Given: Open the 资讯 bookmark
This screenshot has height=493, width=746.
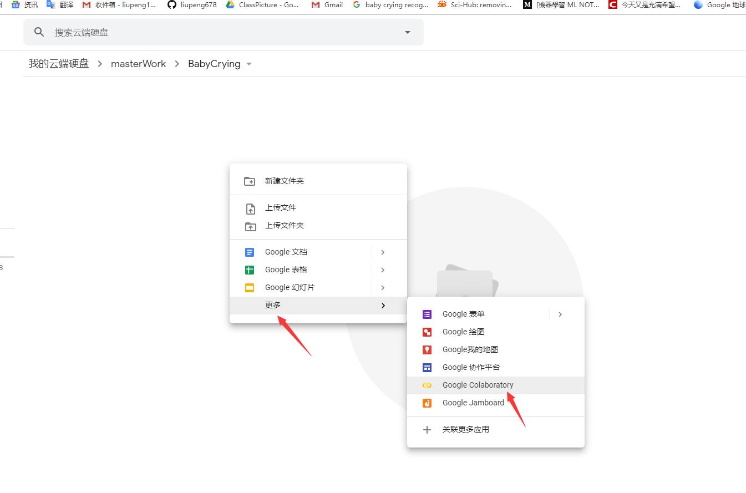Looking at the screenshot, I should point(24,4).
